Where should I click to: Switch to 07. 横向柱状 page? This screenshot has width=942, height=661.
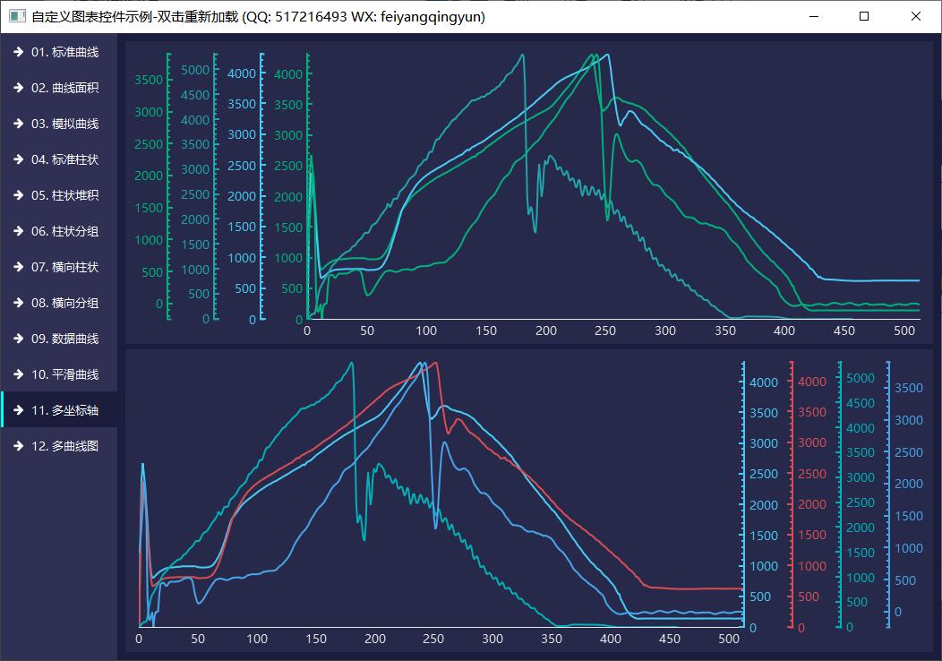click(x=64, y=267)
